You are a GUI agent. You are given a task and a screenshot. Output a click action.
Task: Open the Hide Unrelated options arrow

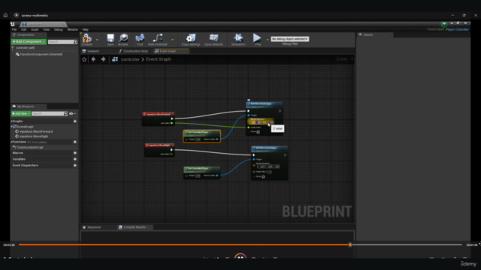coord(172,40)
